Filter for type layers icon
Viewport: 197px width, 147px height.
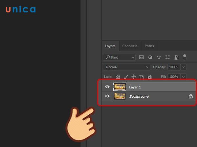(159, 57)
